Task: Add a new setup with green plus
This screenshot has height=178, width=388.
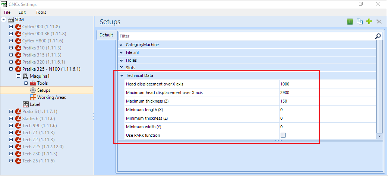Action: point(369,22)
